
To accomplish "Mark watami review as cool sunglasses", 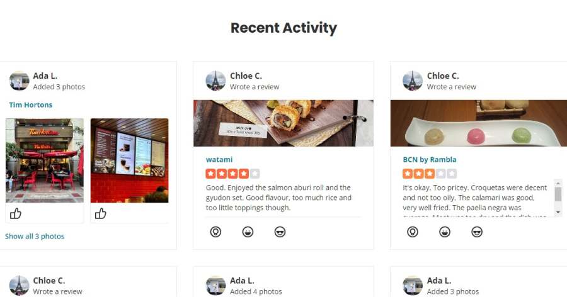I will point(280,232).
